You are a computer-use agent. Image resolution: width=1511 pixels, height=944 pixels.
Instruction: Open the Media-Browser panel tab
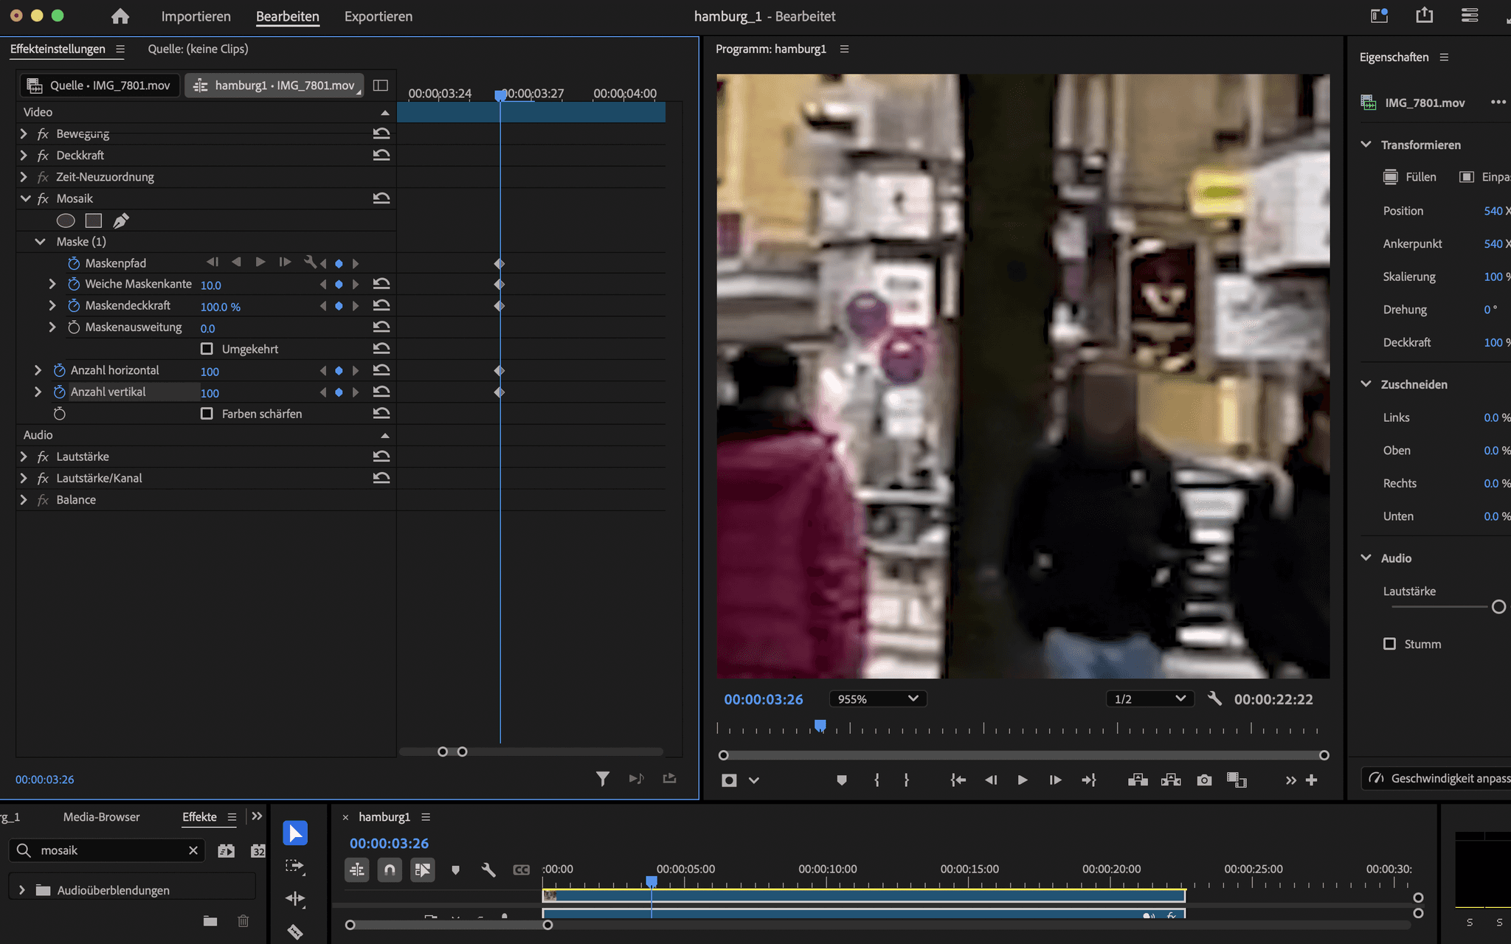tap(101, 816)
